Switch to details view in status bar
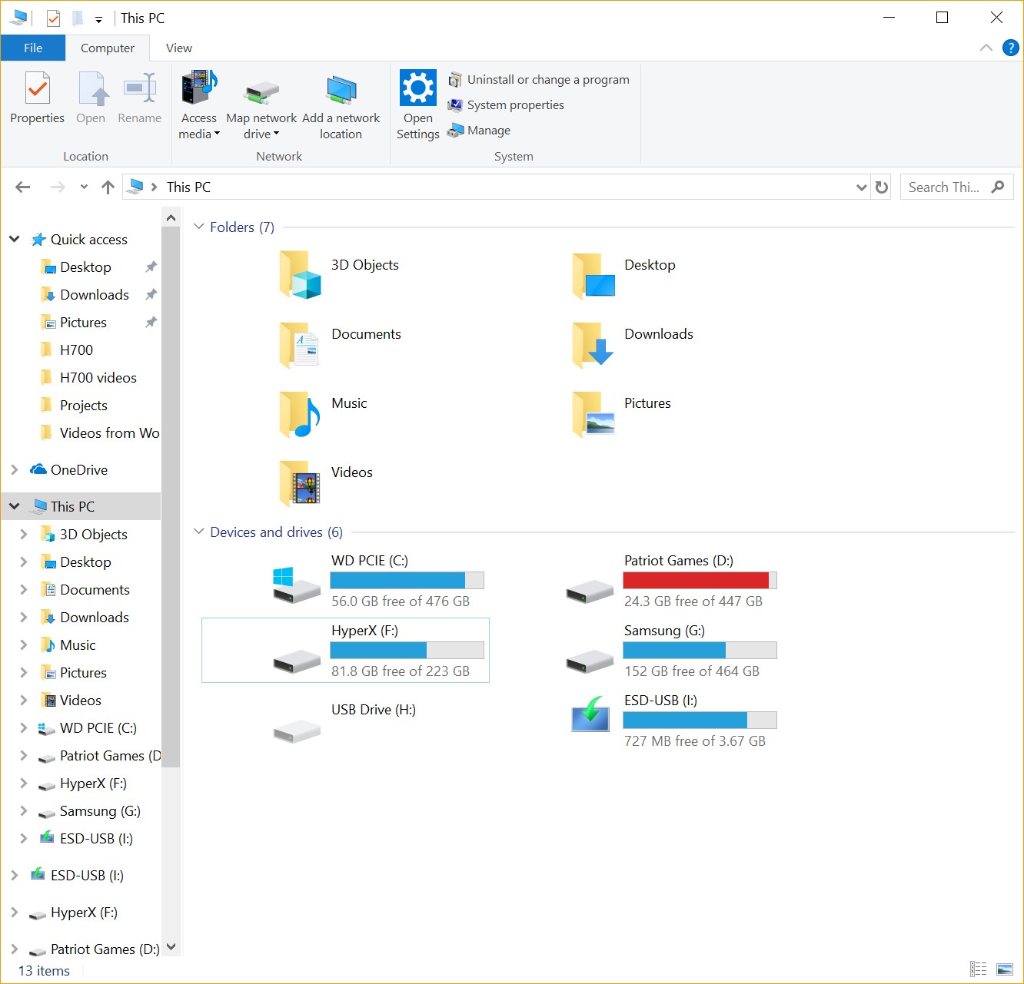The width and height of the screenshot is (1024, 984). [x=978, y=969]
